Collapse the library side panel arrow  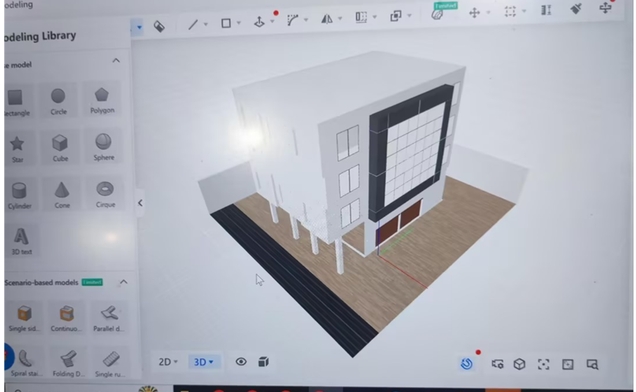pyautogui.click(x=140, y=203)
